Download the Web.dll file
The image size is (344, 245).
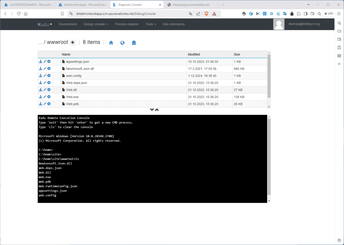41,90
